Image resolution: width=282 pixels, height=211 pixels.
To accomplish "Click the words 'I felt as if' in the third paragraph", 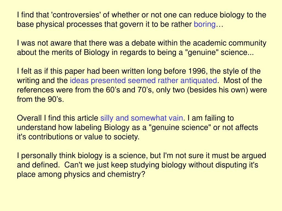I will click(x=33, y=71).
